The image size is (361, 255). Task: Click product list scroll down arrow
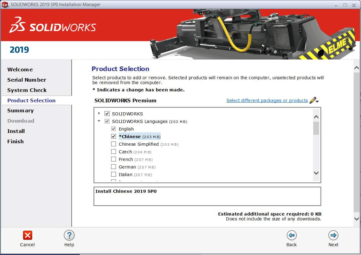tap(316, 173)
